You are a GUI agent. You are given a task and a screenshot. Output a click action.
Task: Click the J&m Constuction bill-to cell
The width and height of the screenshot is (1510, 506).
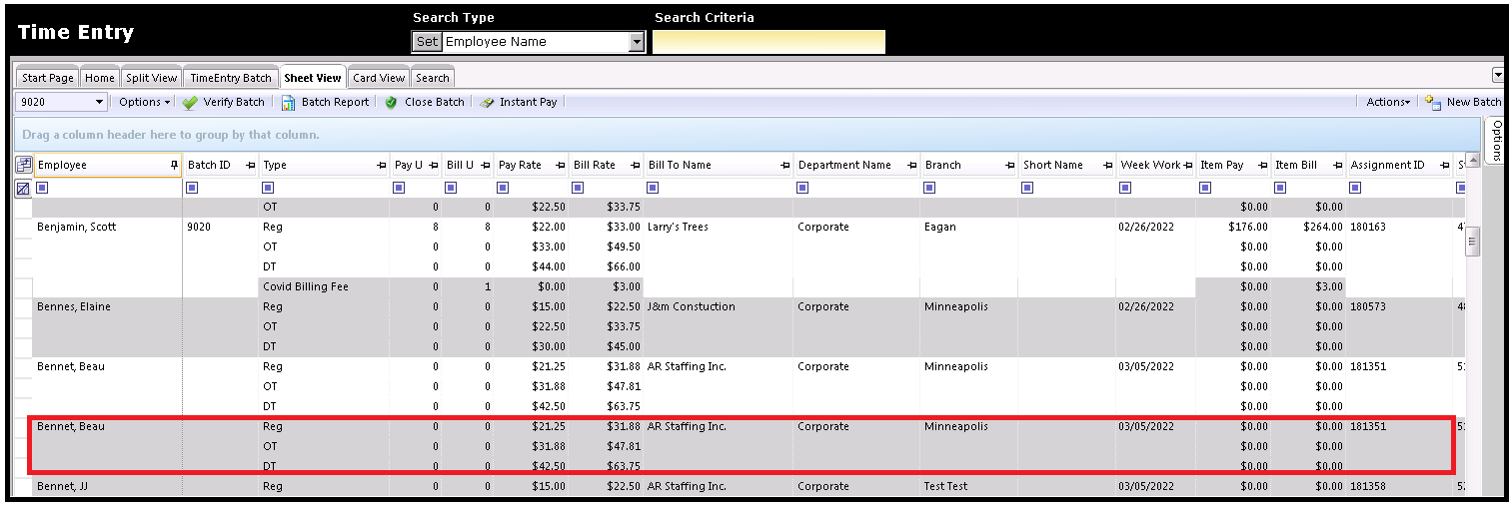point(719,306)
